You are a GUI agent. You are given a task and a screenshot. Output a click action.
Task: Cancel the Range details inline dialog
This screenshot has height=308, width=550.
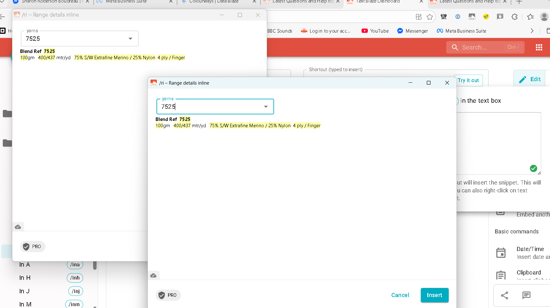tap(400, 295)
